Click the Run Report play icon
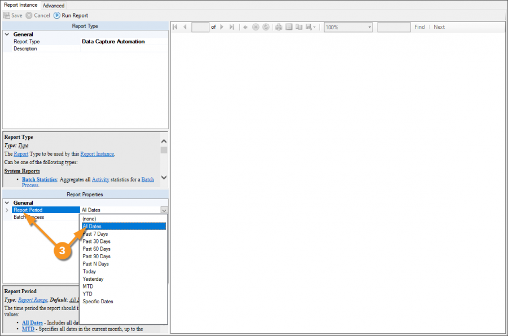Viewport: 508px width, 336px height. tap(57, 15)
